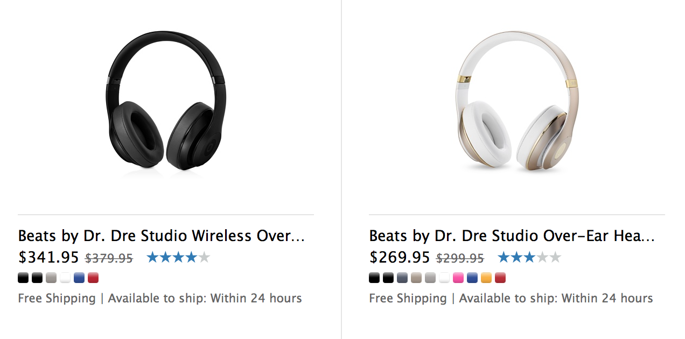Screen dimensions: 685x339
Task: View the four-star rating for Studio Wireless
Action: pos(178,258)
